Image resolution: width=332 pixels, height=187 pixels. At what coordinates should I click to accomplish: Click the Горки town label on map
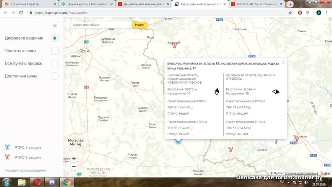pos(134,83)
